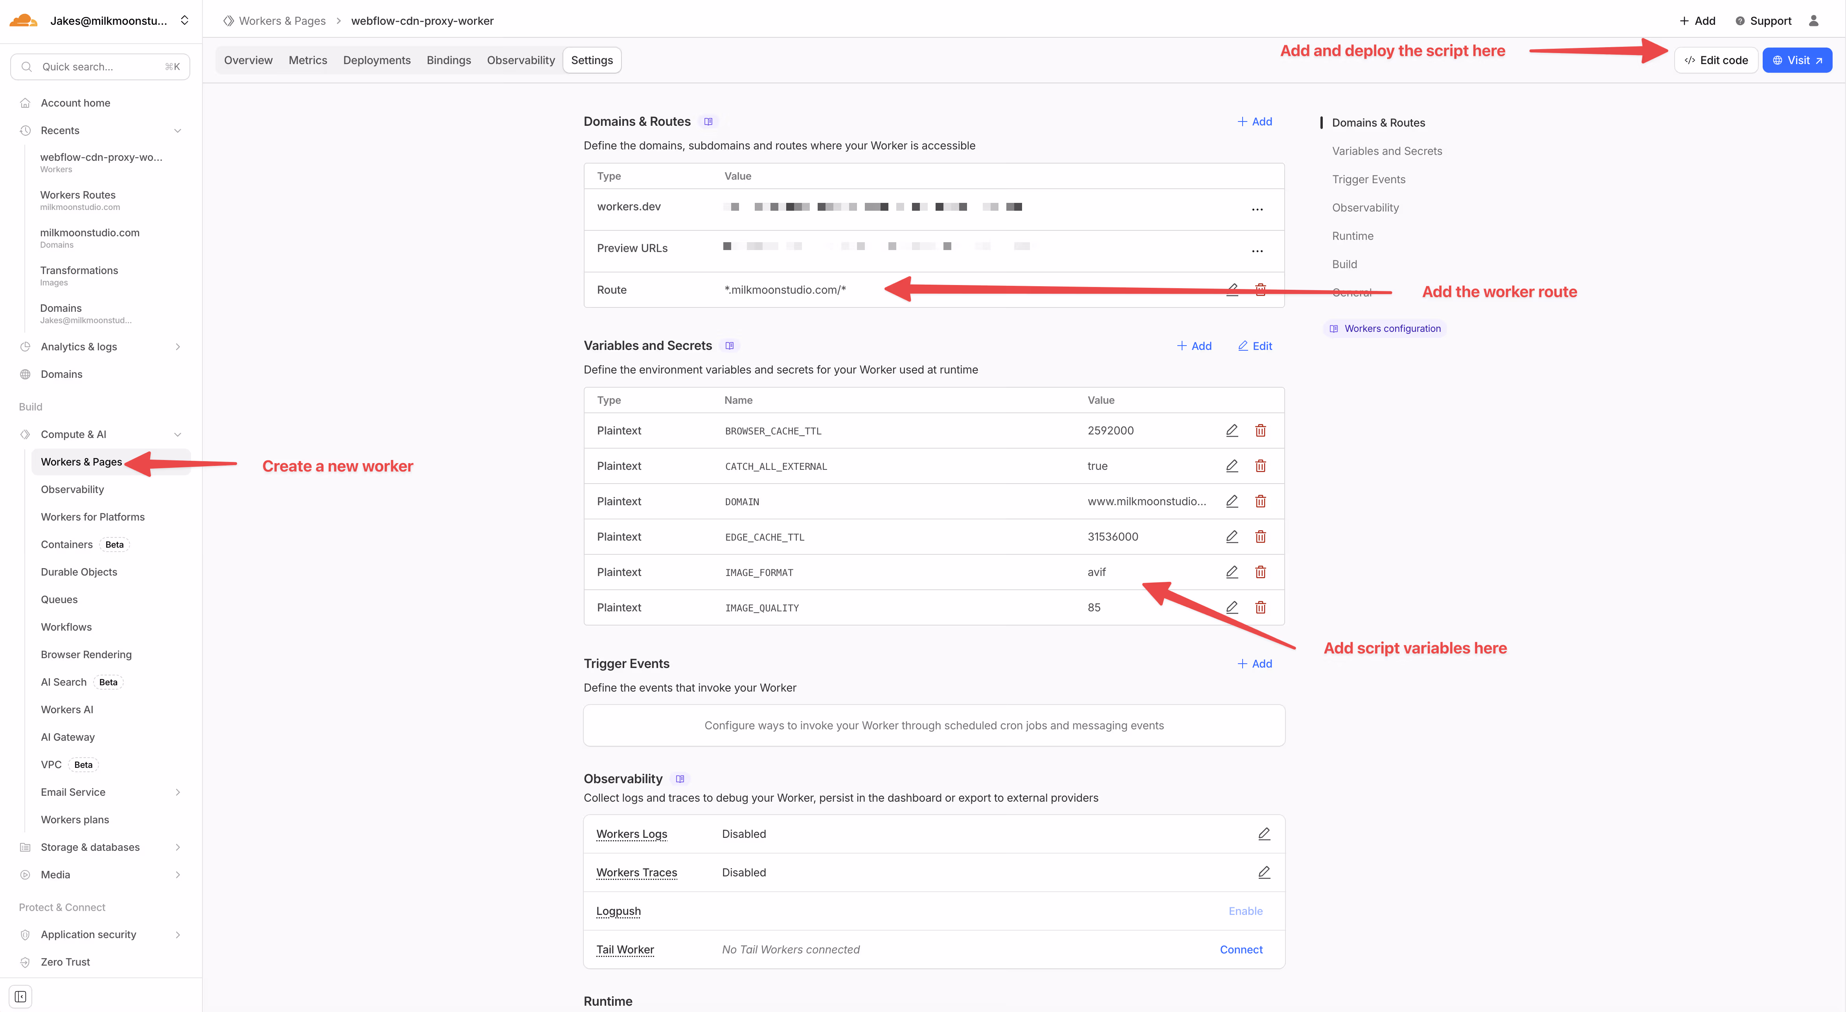1846x1012 pixels.
Task: Delete the IMAGE_QUALITY variable with trash icon
Action: point(1261,607)
